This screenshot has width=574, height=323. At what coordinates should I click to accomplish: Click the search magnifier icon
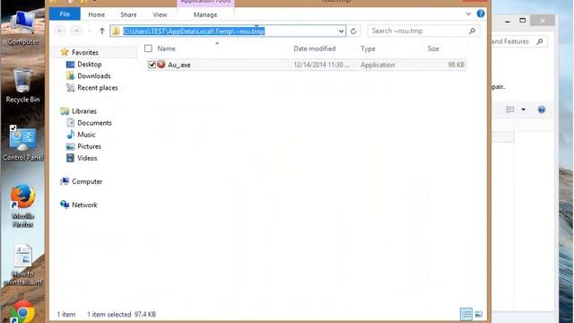(x=473, y=31)
